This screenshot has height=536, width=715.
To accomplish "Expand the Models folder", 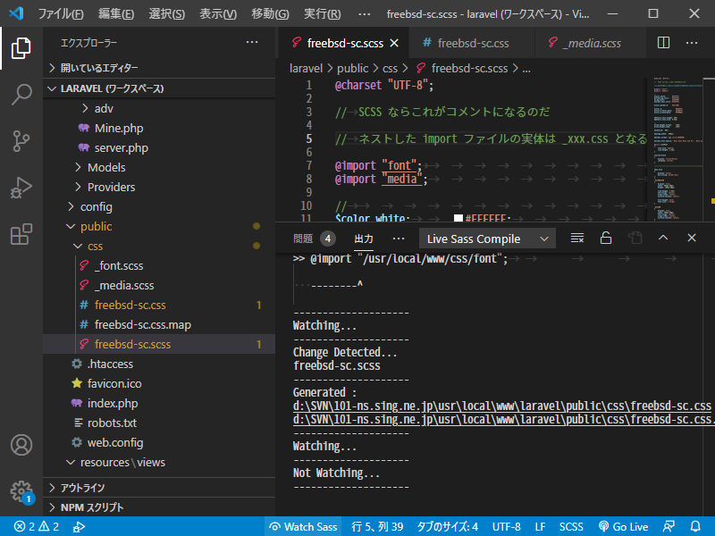I will click(105, 167).
